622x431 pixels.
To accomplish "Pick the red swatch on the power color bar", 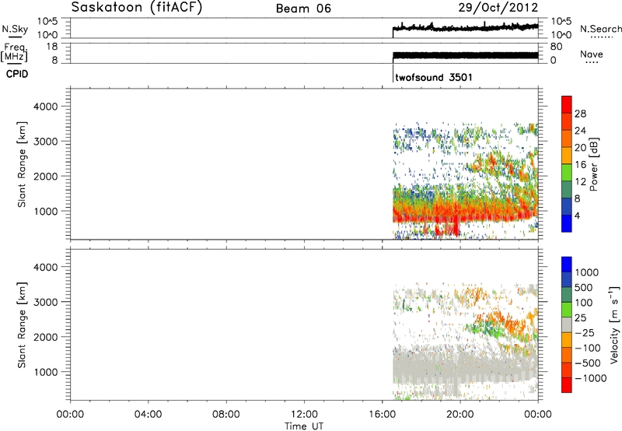I will [567, 104].
